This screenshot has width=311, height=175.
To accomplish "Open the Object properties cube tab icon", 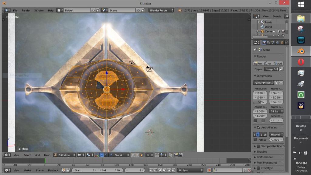I will pos(282,43).
